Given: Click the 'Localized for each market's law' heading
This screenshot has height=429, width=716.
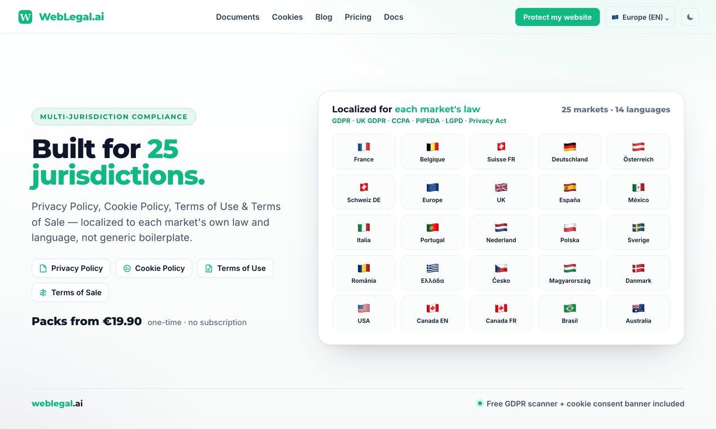Looking at the screenshot, I should point(406,110).
